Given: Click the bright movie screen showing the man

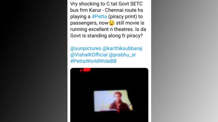Looking at the screenshot, I should click(x=113, y=101).
